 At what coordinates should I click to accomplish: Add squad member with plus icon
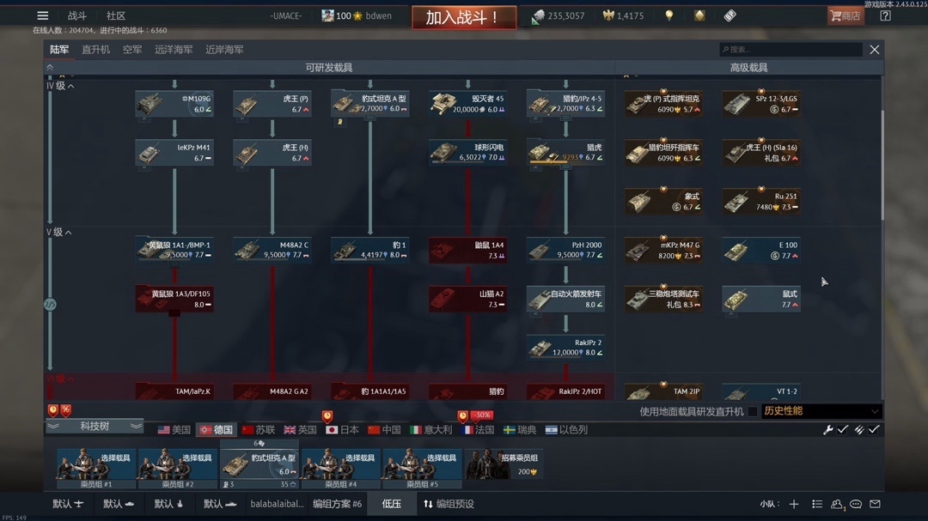click(794, 504)
